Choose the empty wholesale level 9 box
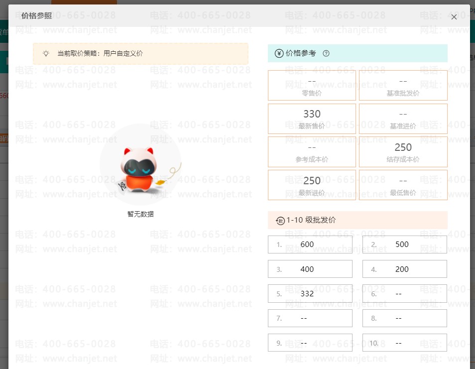The image size is (475, 369). (310, 343)
